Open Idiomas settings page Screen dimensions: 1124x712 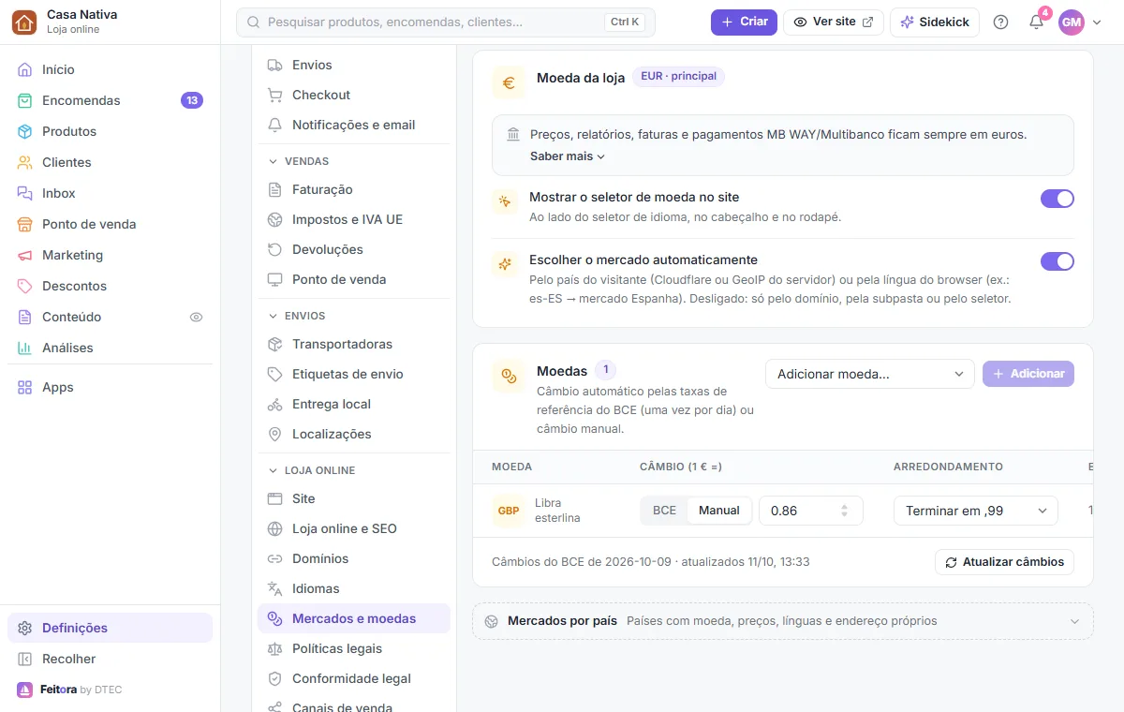click(x=354, y=588)
